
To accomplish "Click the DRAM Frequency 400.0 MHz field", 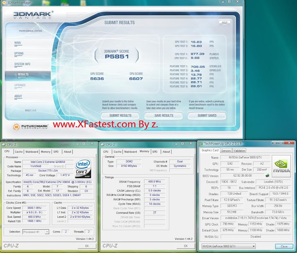I will pos(154,182).
